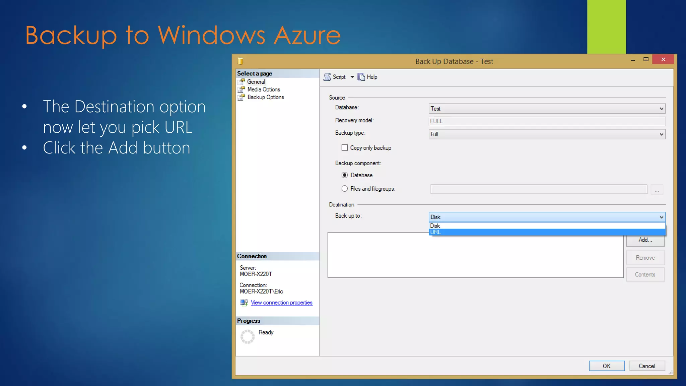Click the Cancel button
This screenshot has height=386, width=686.
tap(647, 366)
